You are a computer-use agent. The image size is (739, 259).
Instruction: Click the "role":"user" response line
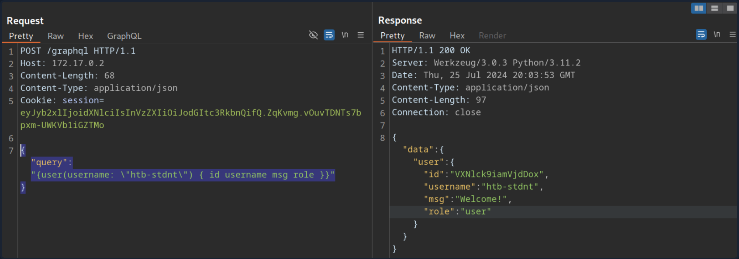coord(457,211)
